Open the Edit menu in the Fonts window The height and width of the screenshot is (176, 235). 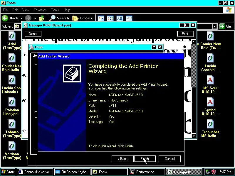[x=15, y=10]
